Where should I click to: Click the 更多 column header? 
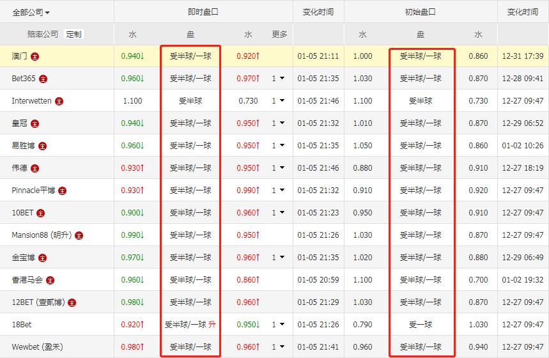(279, 35)
